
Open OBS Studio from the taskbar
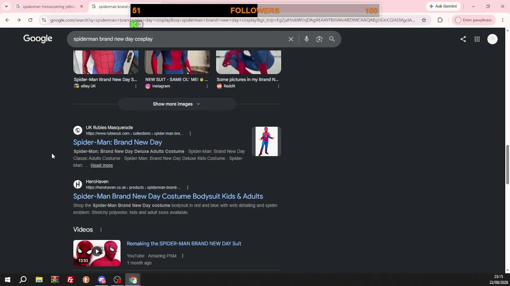pyautogui.click(x=118, y=280)
